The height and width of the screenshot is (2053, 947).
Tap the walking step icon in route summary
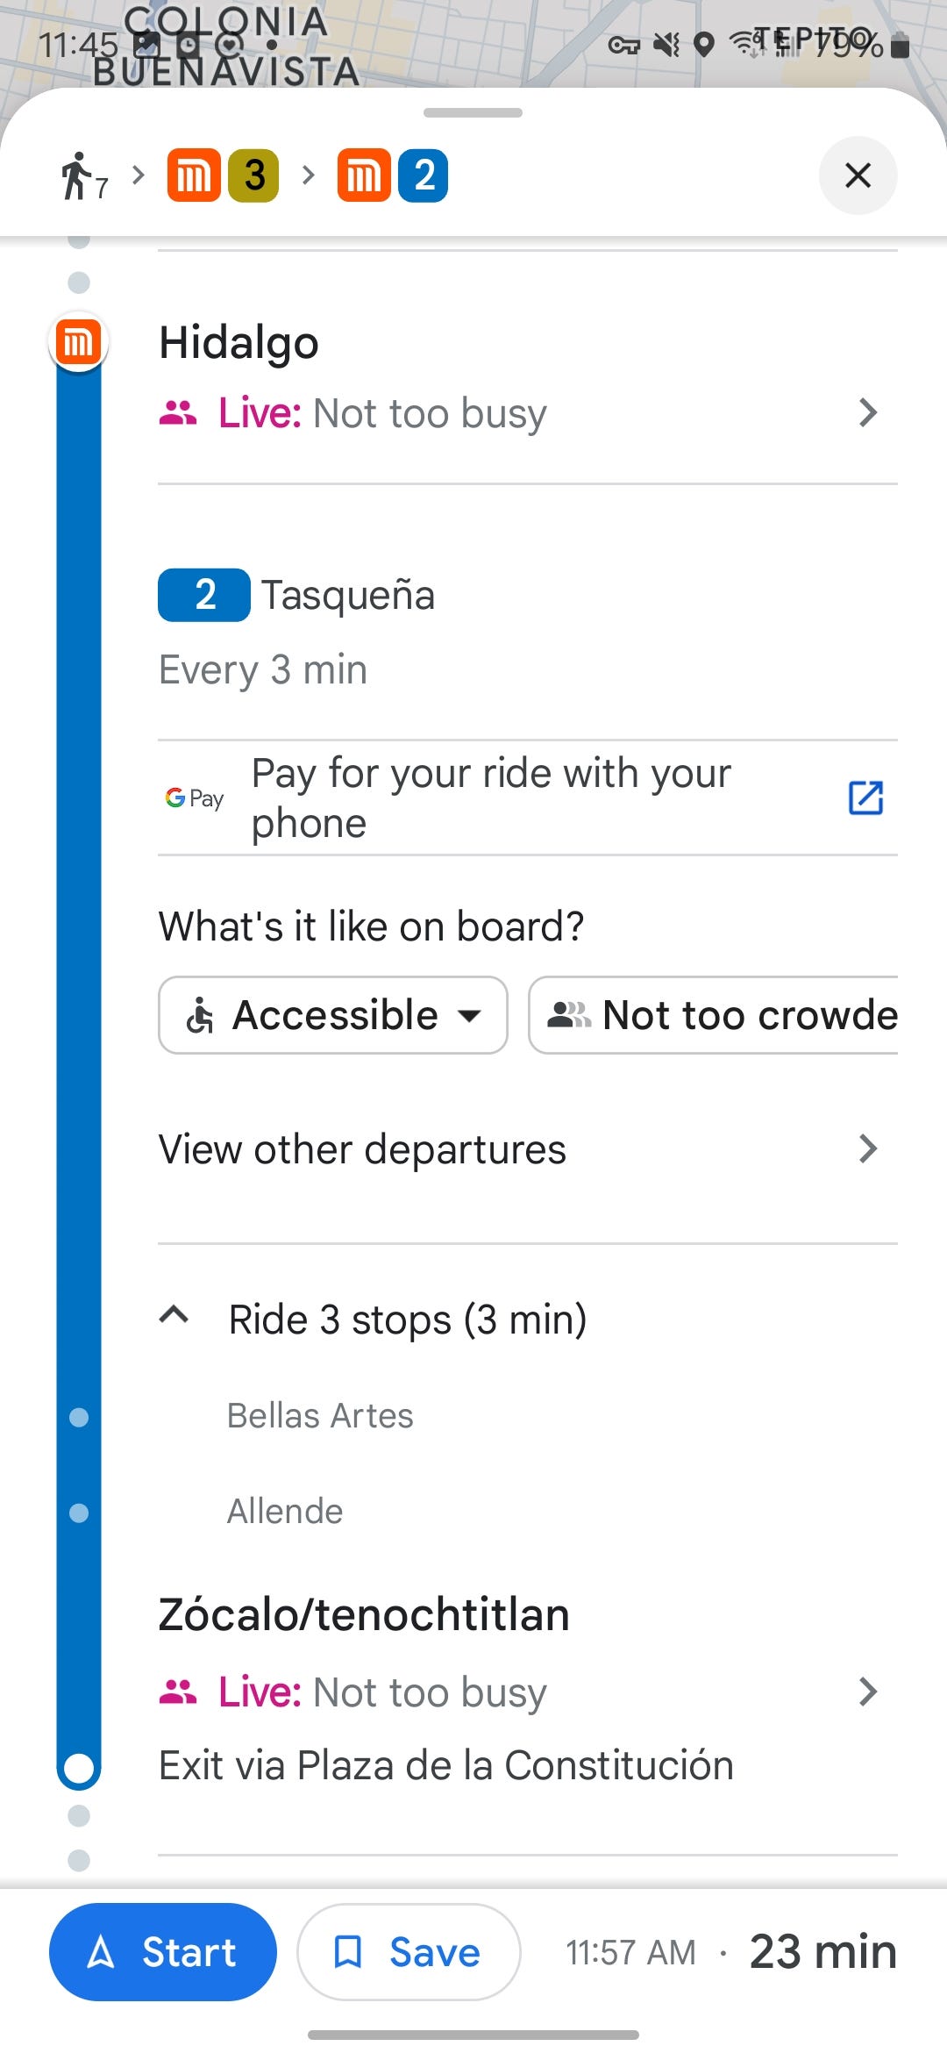click(83, 176)
